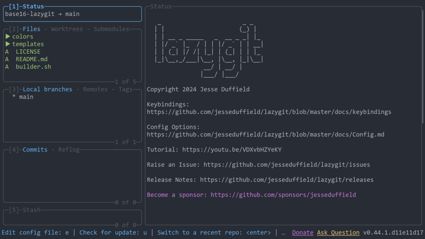Click the Status panel scrollbar

(x=423, y=66)
